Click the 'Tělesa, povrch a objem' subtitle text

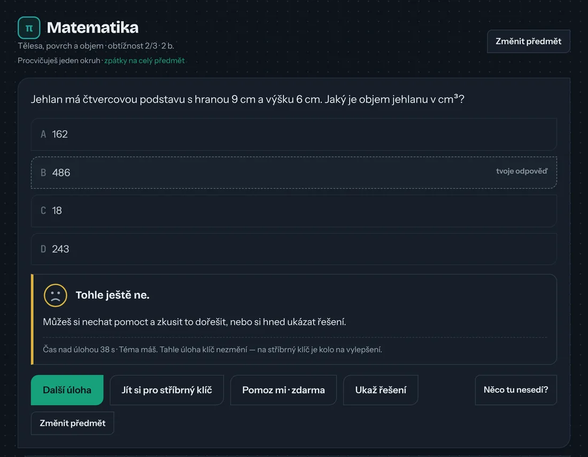(x=61, y=46)
